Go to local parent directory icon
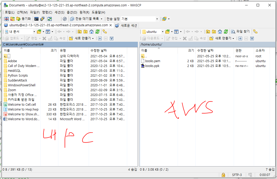 [80, 32]
